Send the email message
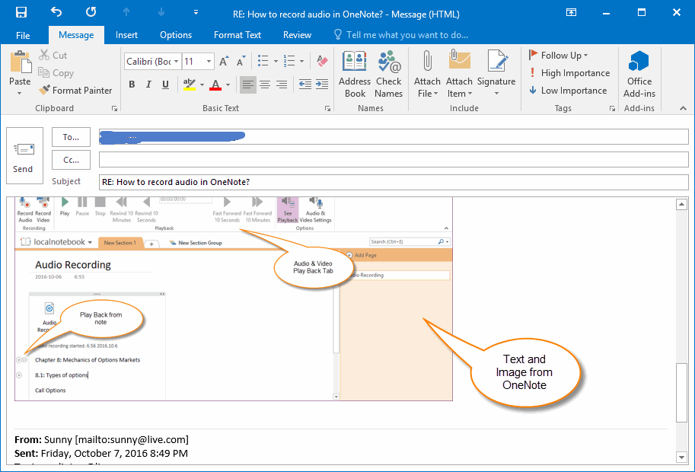Viewport: 695px width, 472px height. point(24,155)
